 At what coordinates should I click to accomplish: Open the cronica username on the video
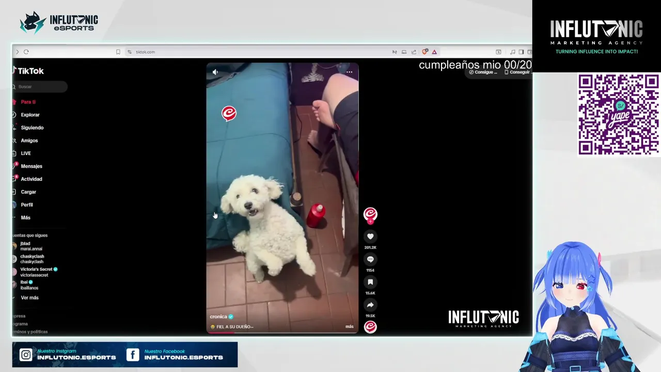218,317
